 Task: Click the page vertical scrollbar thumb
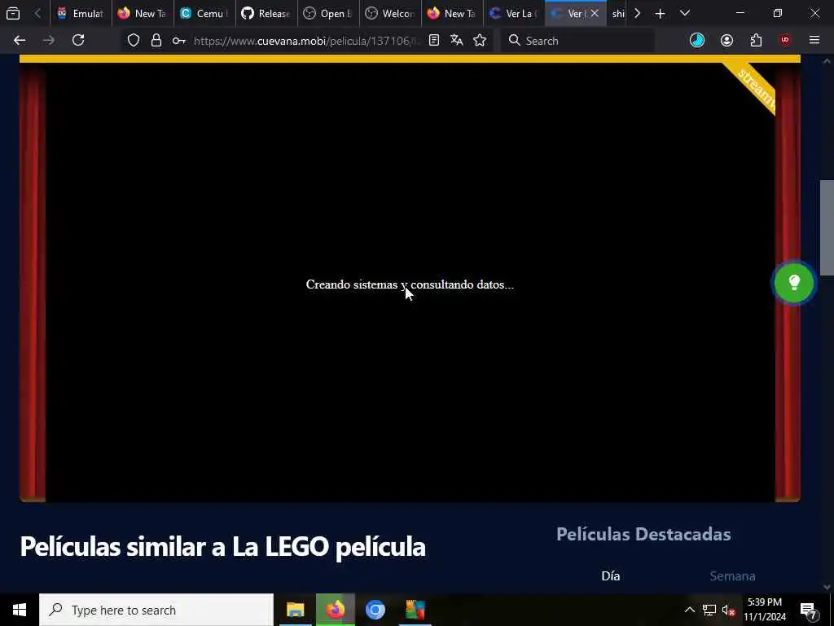826,228
